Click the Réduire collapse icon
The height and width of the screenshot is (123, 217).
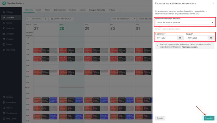pyautogui.click(x=4, y=97)
